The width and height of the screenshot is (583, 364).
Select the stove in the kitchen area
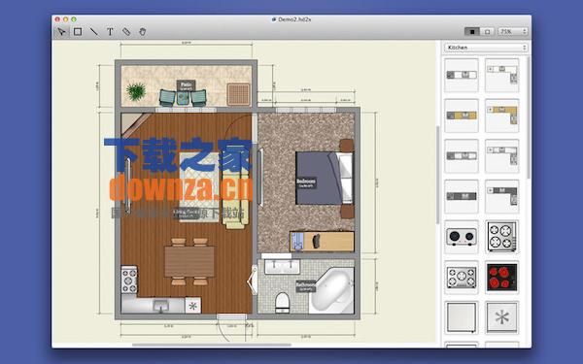pyautogui.click(x=129, y=280)
